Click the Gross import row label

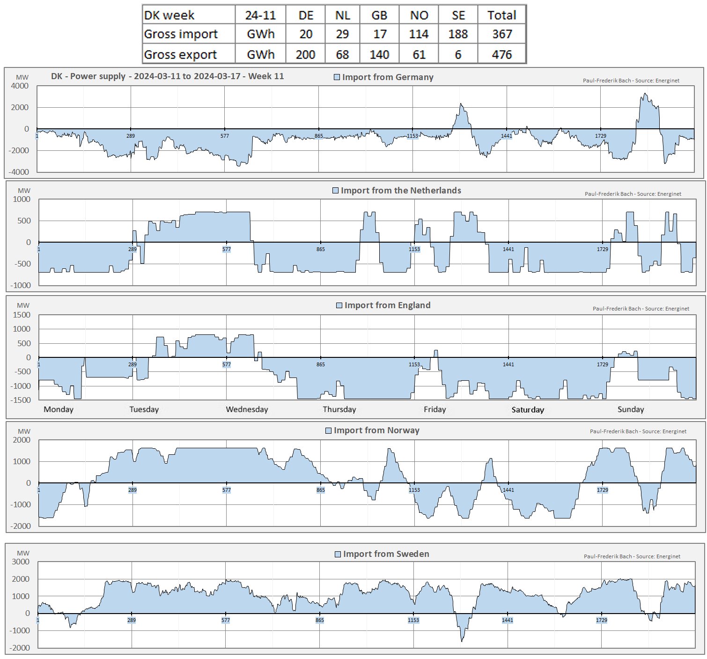181,34
